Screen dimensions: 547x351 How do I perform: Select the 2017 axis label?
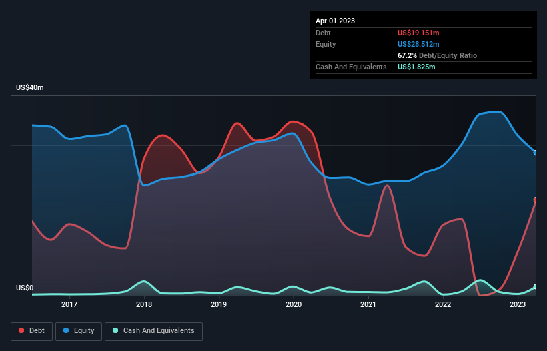(x=69, y=304)
